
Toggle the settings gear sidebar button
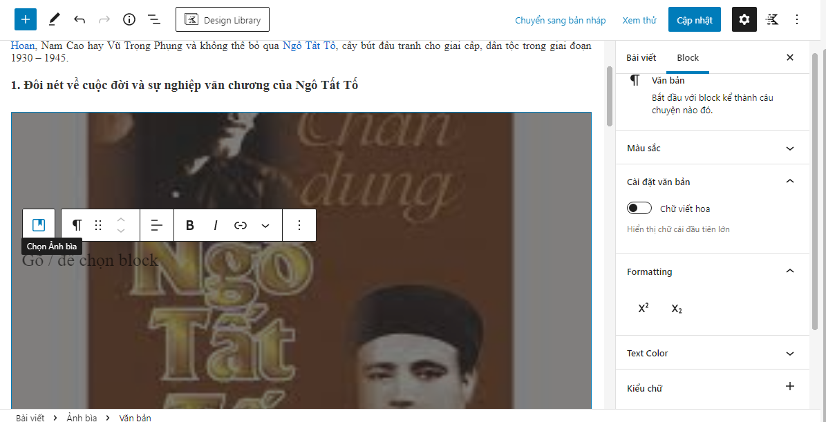point(744,20)
